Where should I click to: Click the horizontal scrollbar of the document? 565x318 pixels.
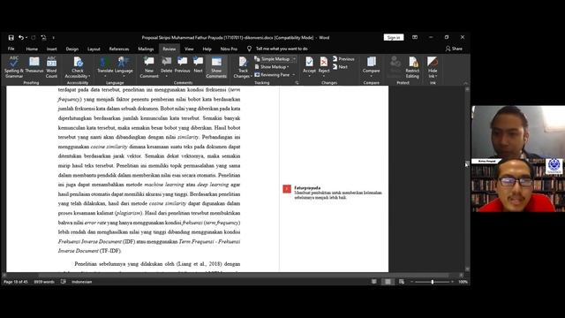tap(233, 275)
